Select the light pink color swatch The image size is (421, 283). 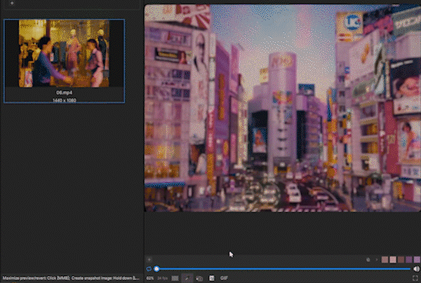pyautogui.click(x=393, y=260)
